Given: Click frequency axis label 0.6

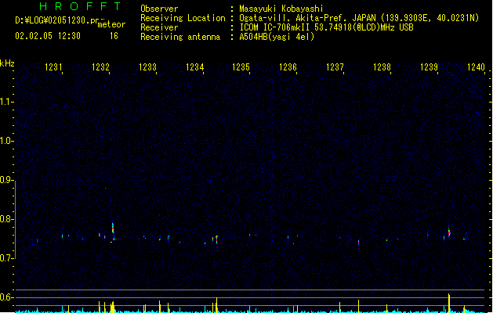Looking at the screenshot, I should tap(6, 297).
